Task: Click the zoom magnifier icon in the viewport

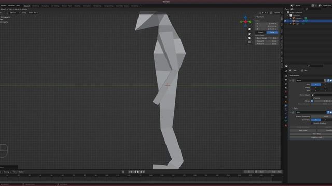Action: click(x=249, y=29)
